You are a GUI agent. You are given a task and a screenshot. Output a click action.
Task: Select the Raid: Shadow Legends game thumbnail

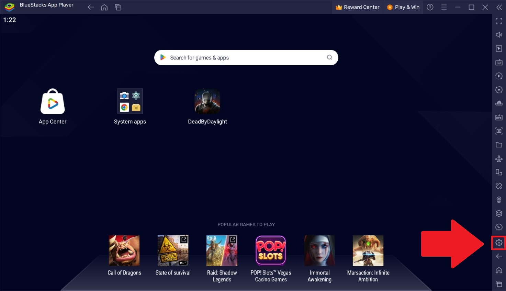222,251
